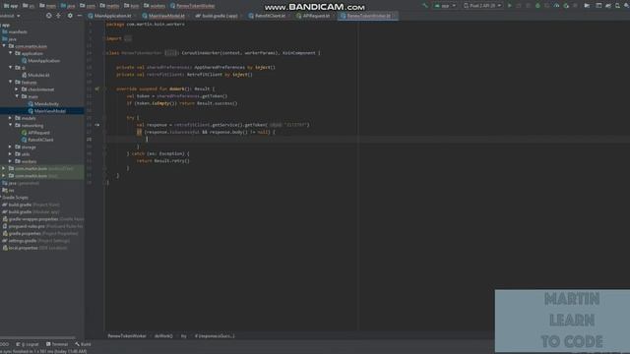
Task: Expand the utils folder
Action: (x=11, y=154)
